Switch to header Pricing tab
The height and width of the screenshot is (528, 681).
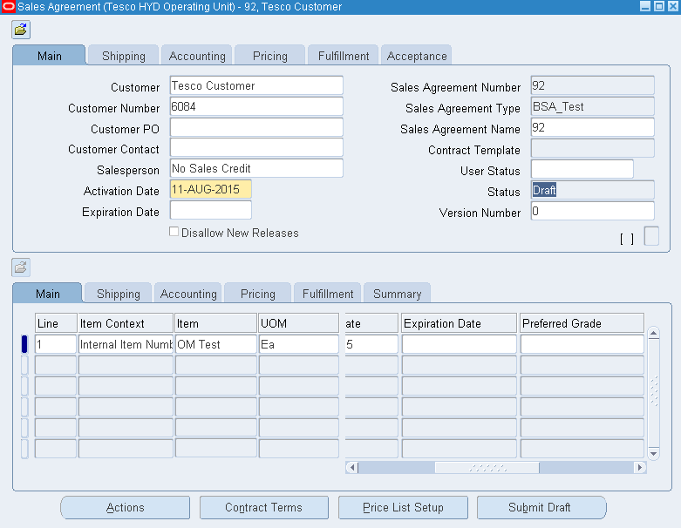tap(269, 56)
